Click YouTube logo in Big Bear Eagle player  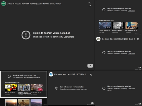pyautogui.click(x=140, y=68)
